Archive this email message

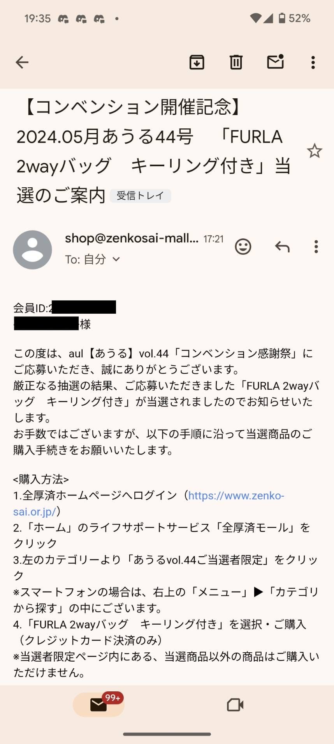coord(197,62)
